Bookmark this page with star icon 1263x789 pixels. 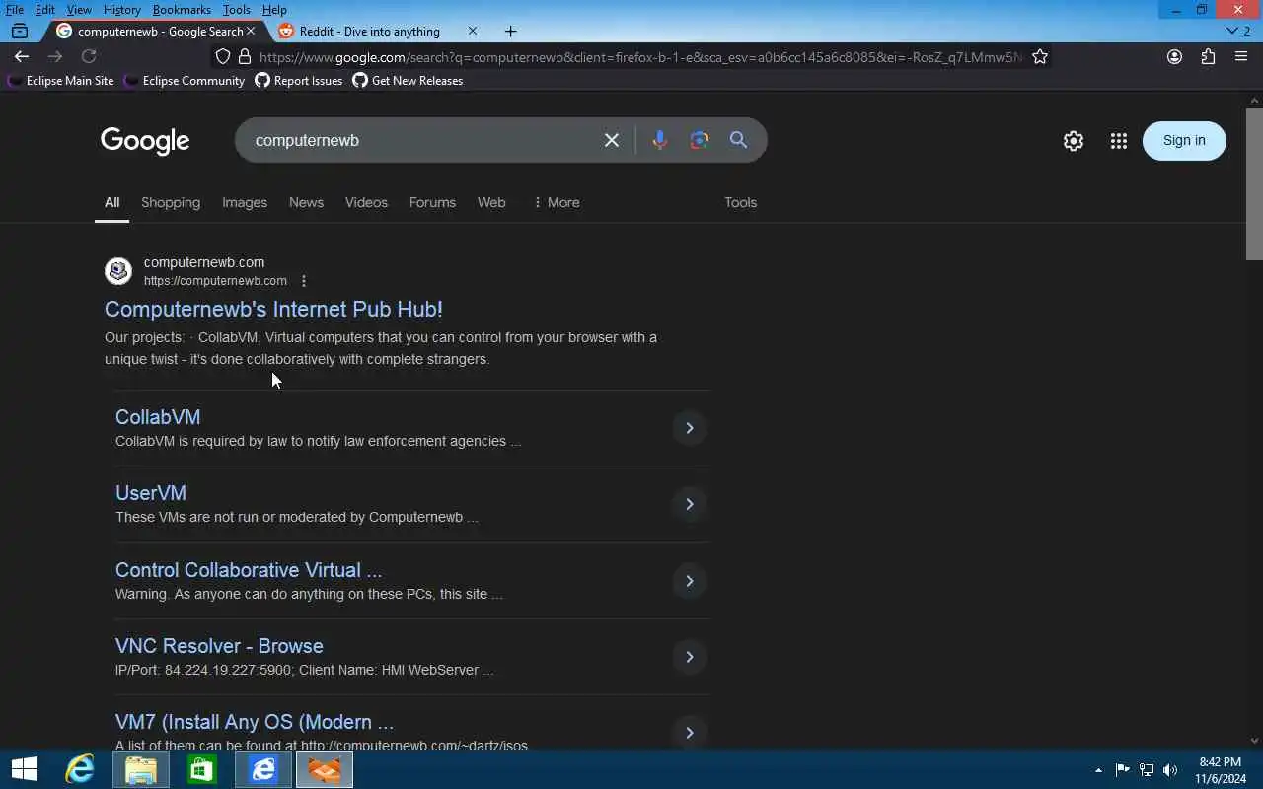tap(1040, 56)
